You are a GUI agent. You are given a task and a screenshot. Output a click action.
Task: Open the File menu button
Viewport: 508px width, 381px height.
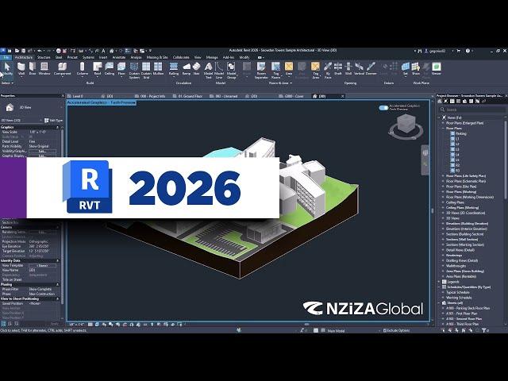coord(6,57)
